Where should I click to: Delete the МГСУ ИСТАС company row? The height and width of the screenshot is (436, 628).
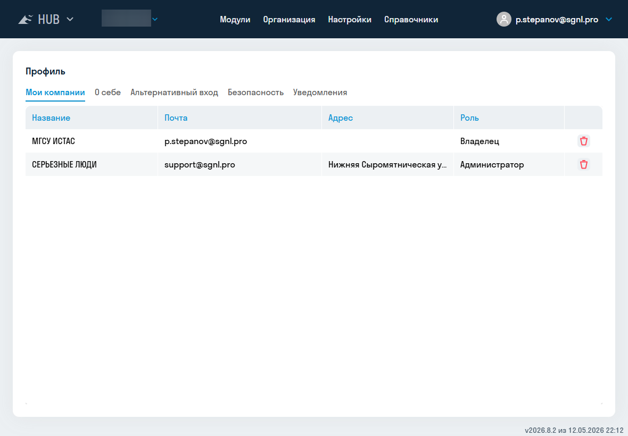point(583,141)
